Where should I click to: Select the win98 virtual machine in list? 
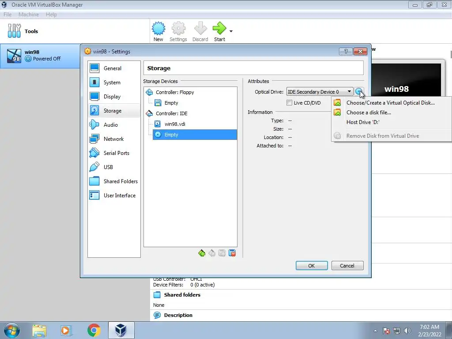coord(40,56)
